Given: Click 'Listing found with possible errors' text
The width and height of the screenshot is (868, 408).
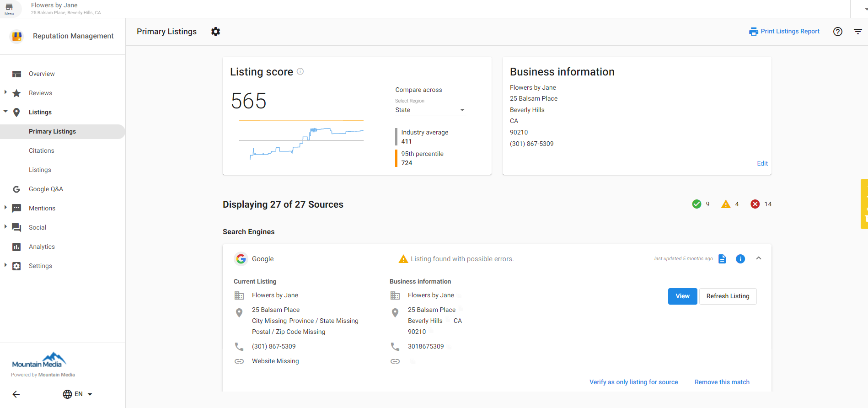Looking at the screenshot, I should pos(462,259).
